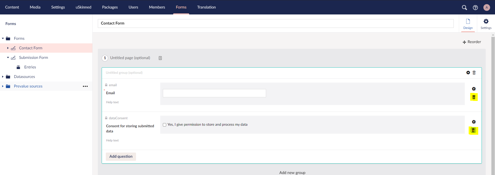The width and height of the screenshot is (495, 175).
Task: Open the search magnifier icon
Action: coord(464,7)
